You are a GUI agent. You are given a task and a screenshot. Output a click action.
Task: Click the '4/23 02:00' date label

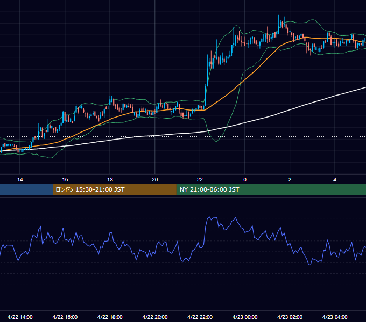290,317
